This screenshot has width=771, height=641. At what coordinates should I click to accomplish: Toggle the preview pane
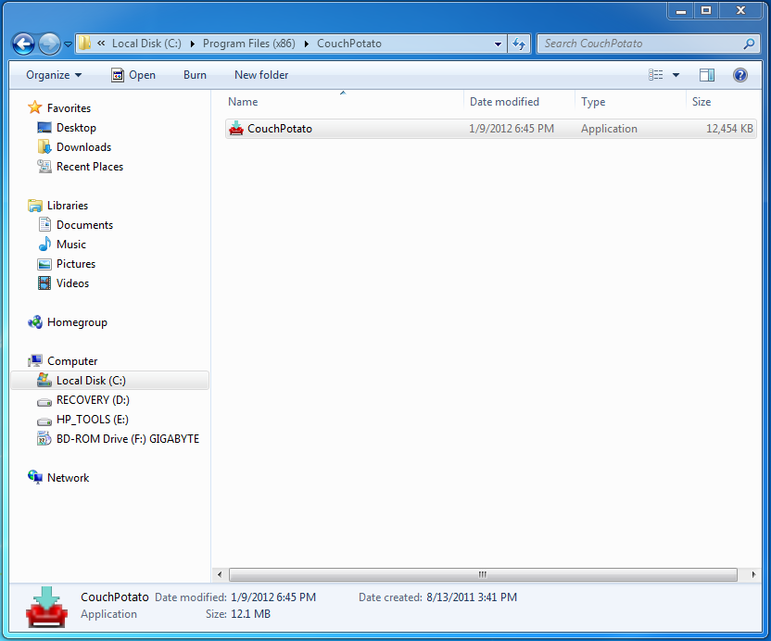pos(706,75)
